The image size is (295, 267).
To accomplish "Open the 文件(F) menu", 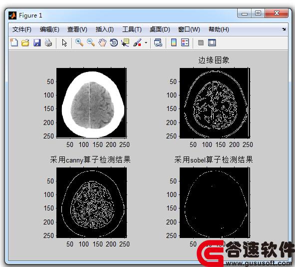I will (22, 29).
